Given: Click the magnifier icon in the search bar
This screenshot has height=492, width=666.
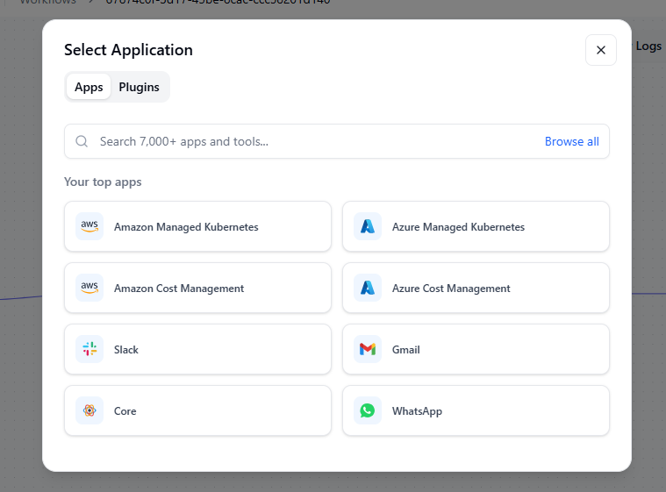Looking at the screenshot, I should point(82,141).
